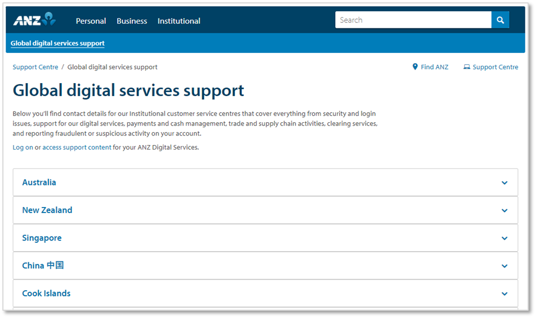Open the Institutional menu
The image size is (536, 318).
tap(178, 21)
